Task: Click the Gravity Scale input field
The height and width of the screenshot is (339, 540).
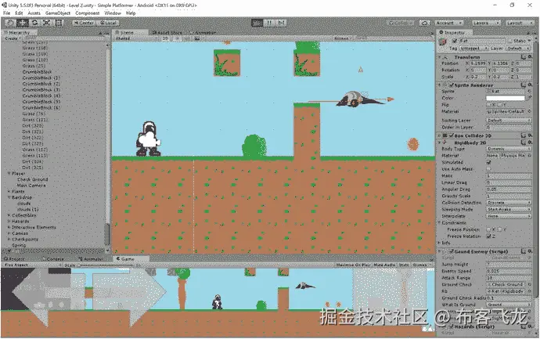Action: pos(509,196)
